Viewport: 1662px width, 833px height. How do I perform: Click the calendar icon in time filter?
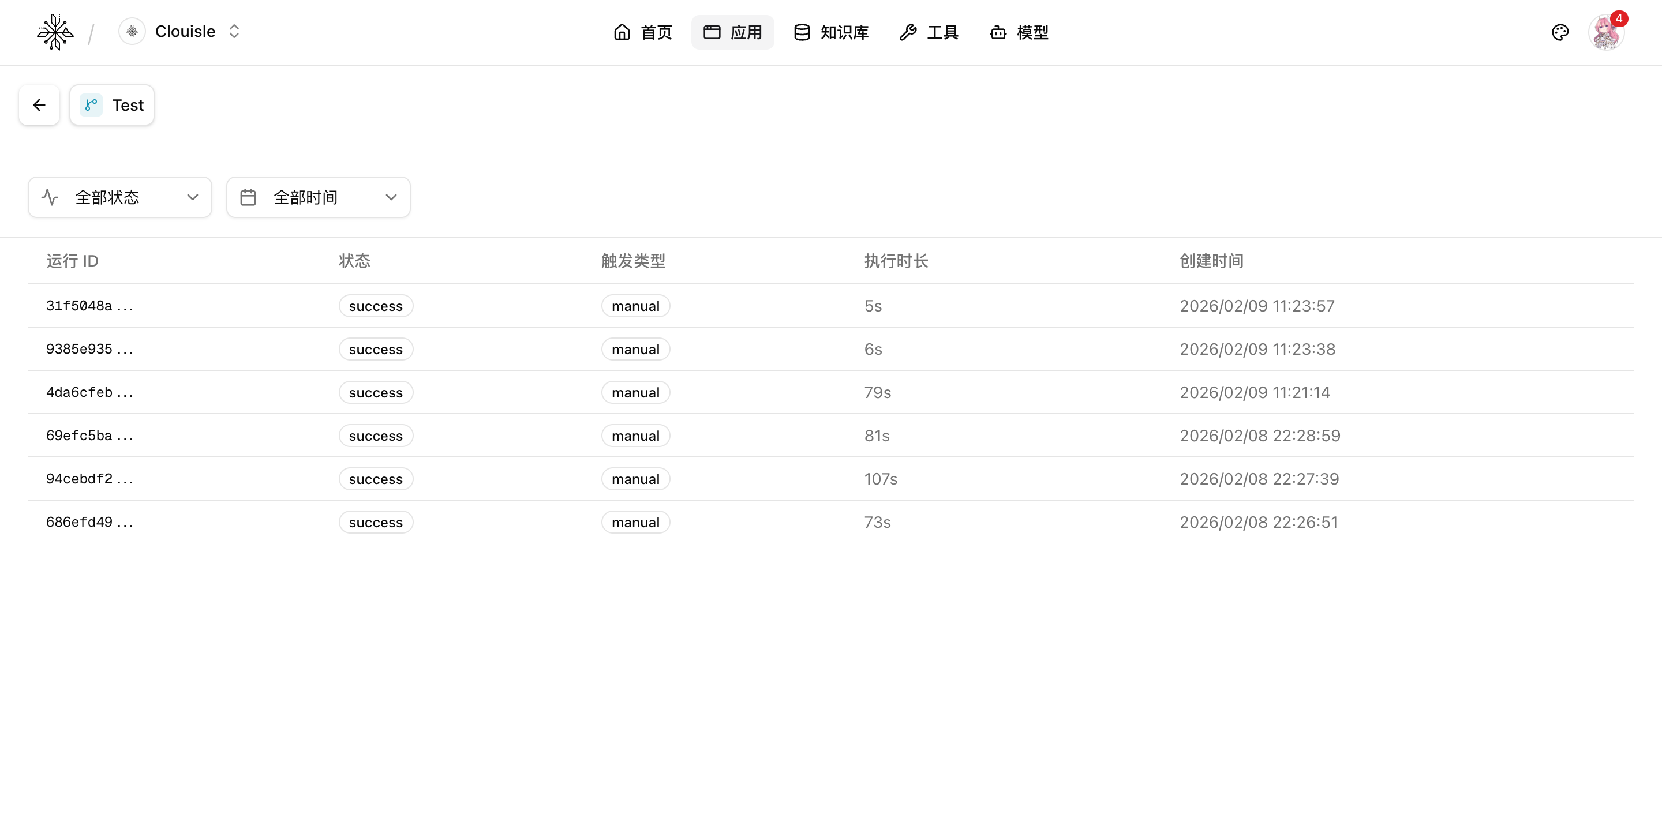pos(248,197)
